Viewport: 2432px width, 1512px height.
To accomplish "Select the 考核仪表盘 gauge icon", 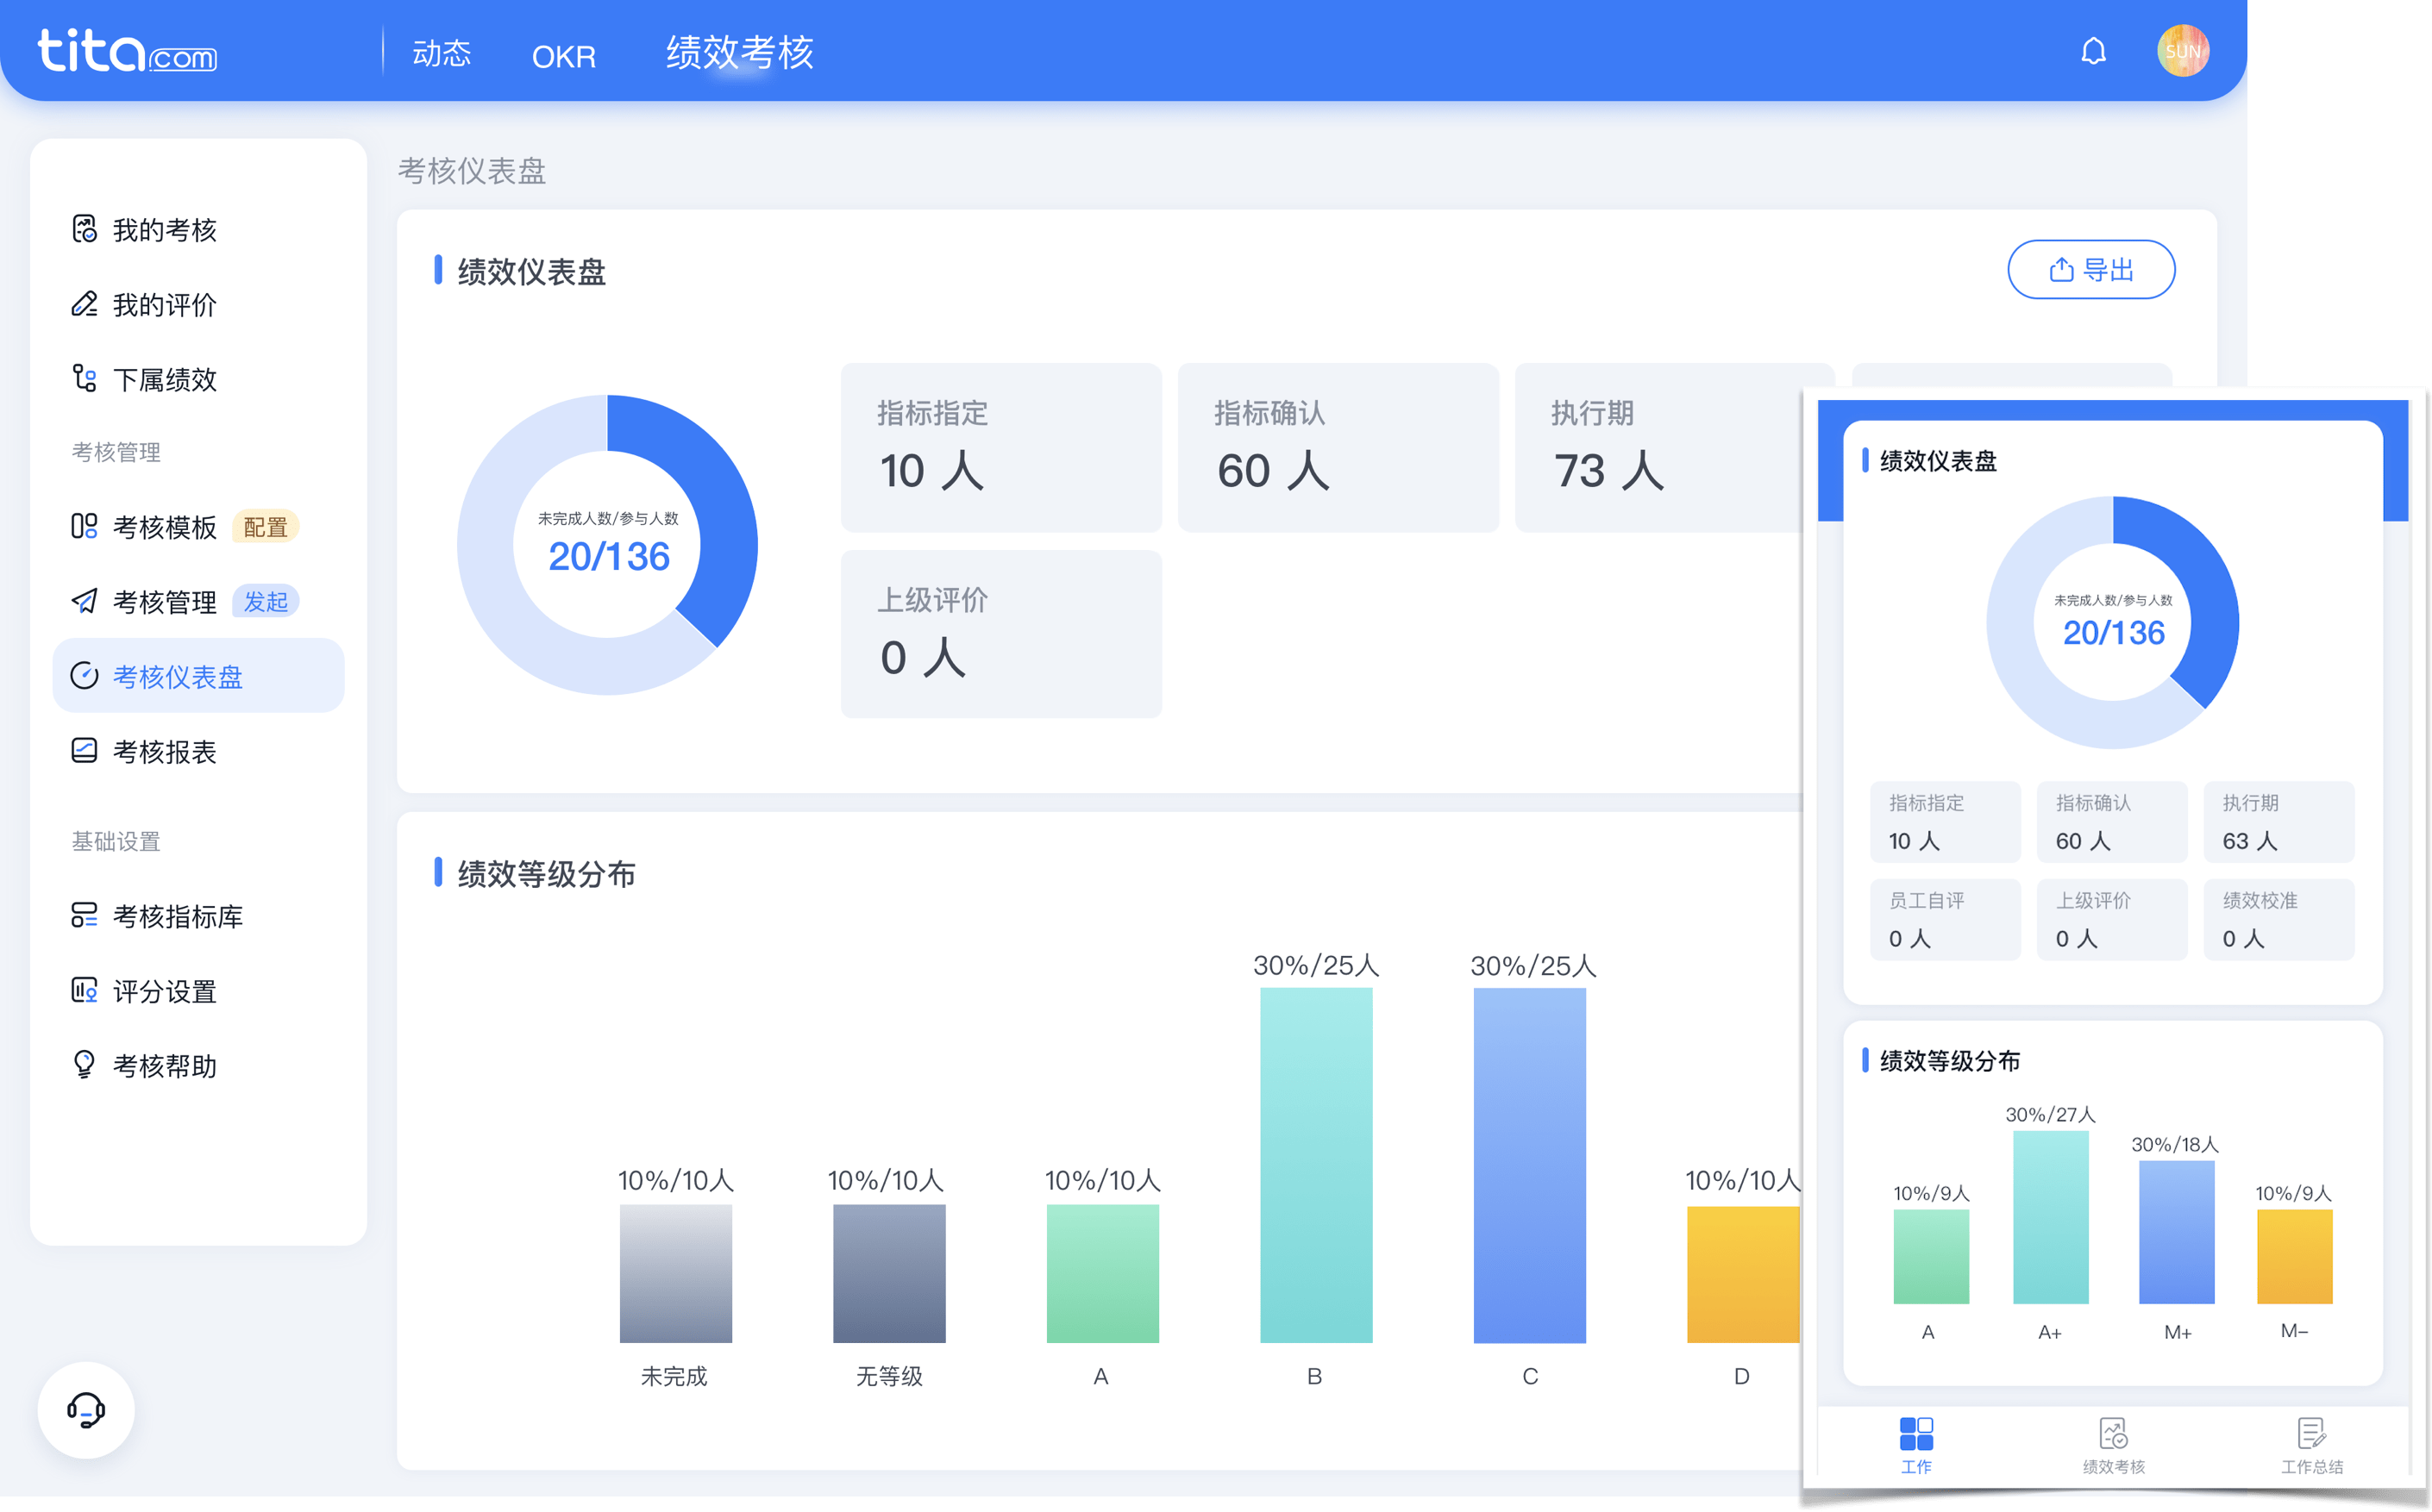I will click(85, 675).
